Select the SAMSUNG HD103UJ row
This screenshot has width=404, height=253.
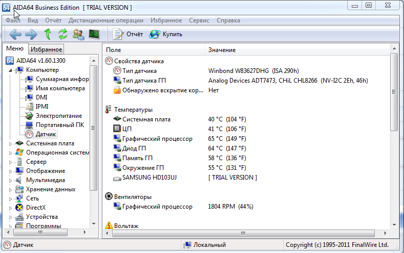click(x=246, y=178)
